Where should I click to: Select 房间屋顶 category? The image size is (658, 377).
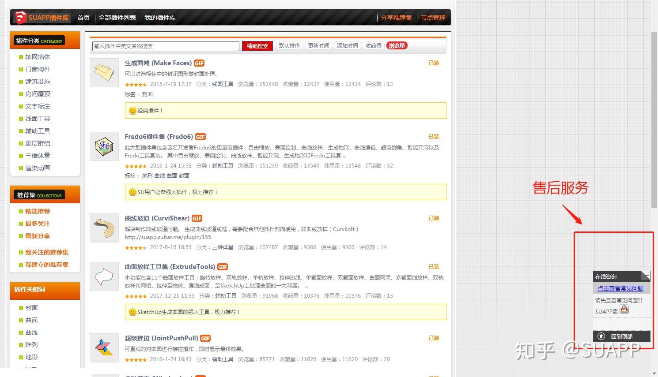tap(38, 94)
